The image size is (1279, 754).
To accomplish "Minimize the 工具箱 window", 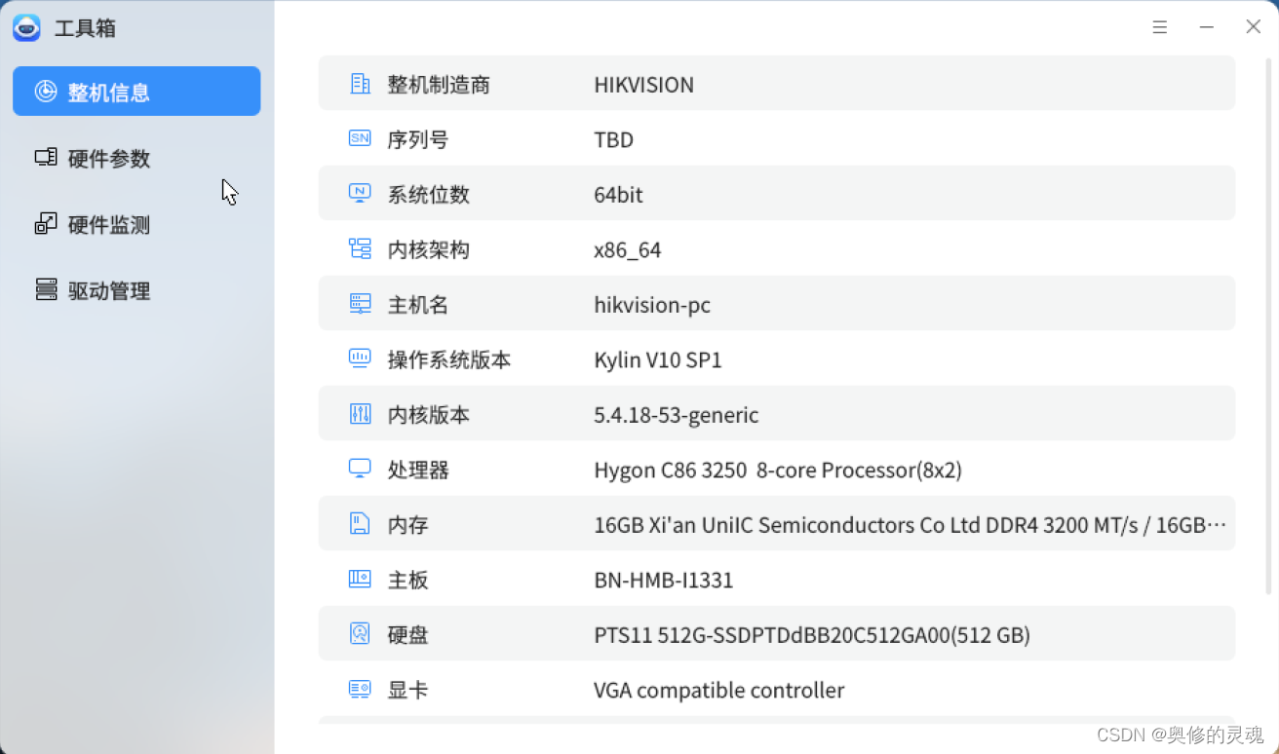I will [1207, 27].
